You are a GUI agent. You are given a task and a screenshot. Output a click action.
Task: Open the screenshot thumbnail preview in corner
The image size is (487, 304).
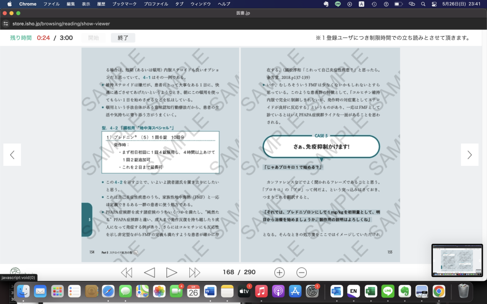457,260
